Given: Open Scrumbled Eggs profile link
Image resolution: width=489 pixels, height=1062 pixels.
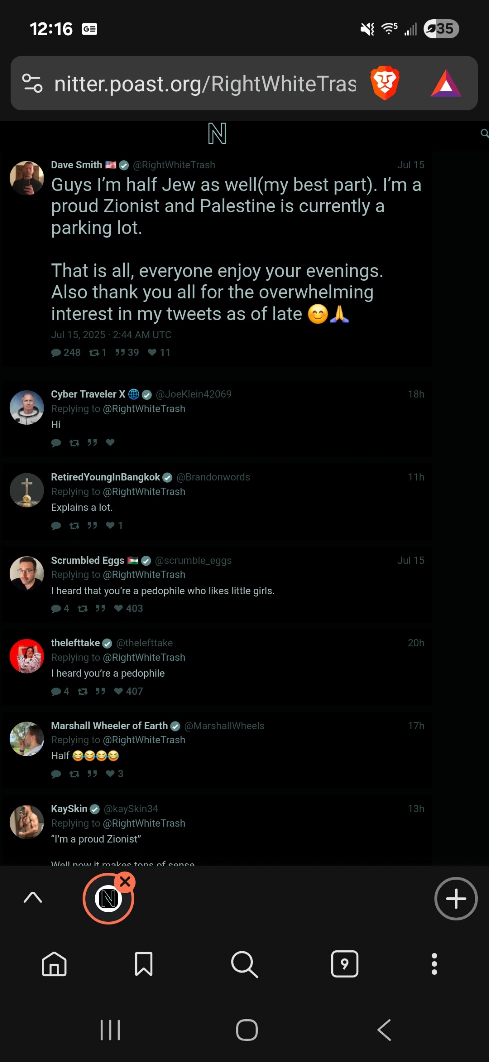Looking at the screenshot, I should 87,560.
